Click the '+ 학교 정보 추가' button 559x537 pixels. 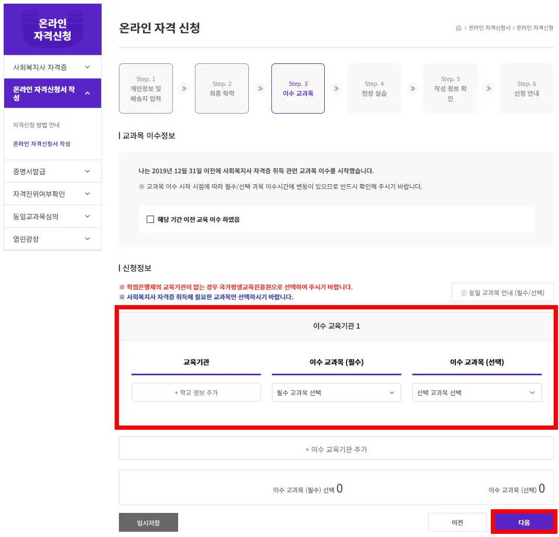coord(196,393)
